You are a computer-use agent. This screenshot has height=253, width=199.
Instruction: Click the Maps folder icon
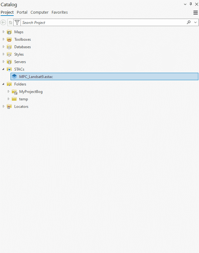tap(9, 32)
